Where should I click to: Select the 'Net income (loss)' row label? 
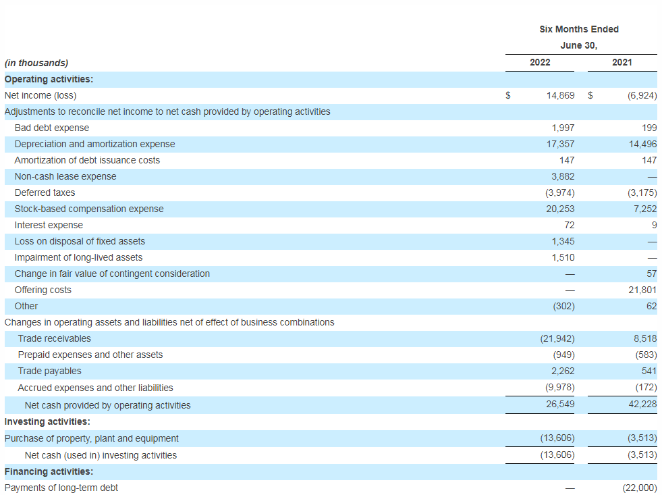[40, 95]
